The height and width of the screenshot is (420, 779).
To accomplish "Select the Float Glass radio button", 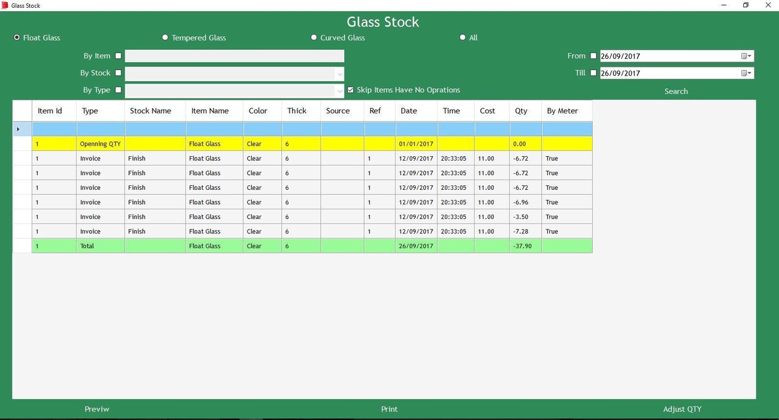I will 17,38.
